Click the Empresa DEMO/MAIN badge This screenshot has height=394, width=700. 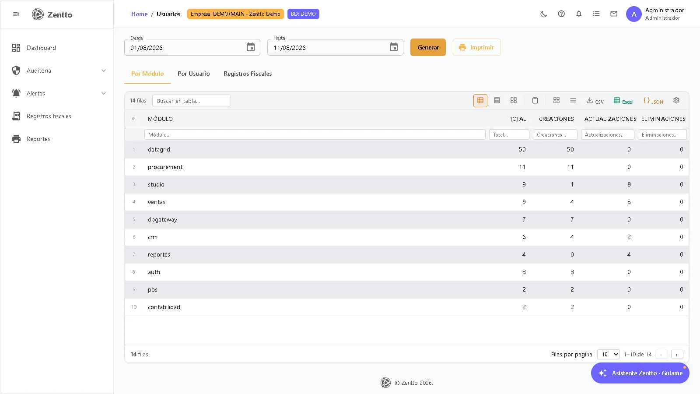pyautogui.click(x=235, y=14)
